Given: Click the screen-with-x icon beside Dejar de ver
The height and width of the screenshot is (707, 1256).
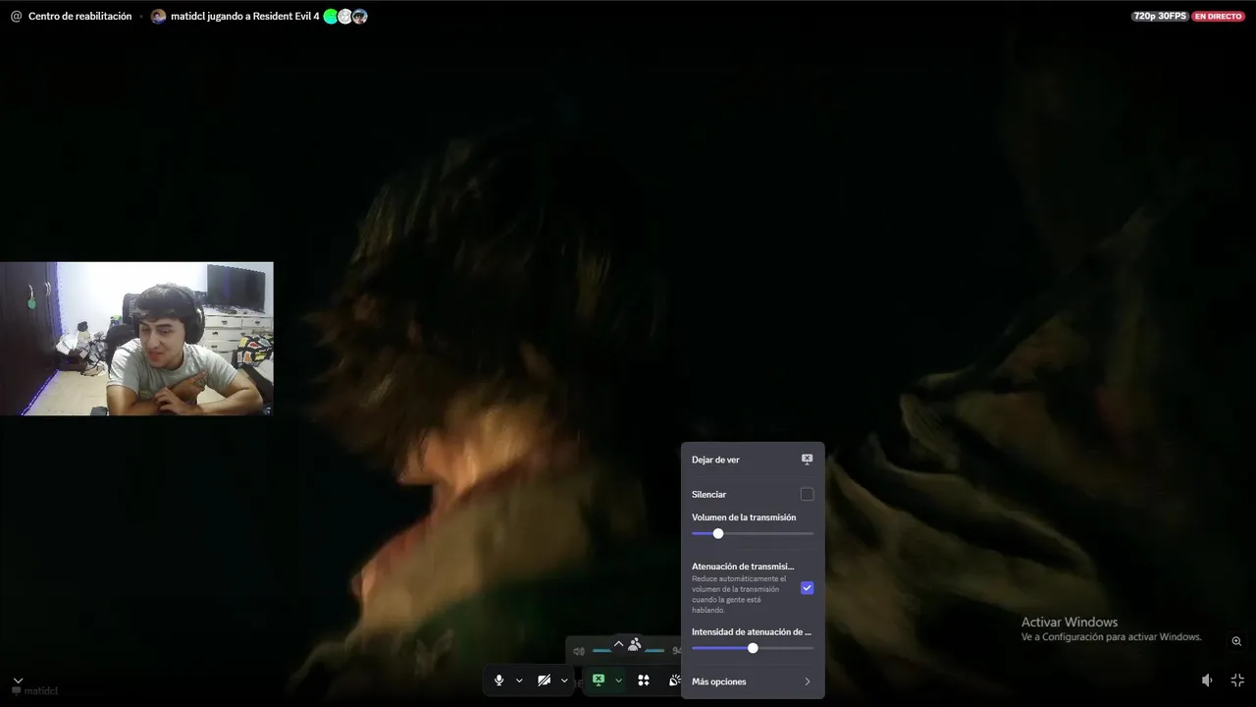Looking at the screenshot, I should (807, 460).
